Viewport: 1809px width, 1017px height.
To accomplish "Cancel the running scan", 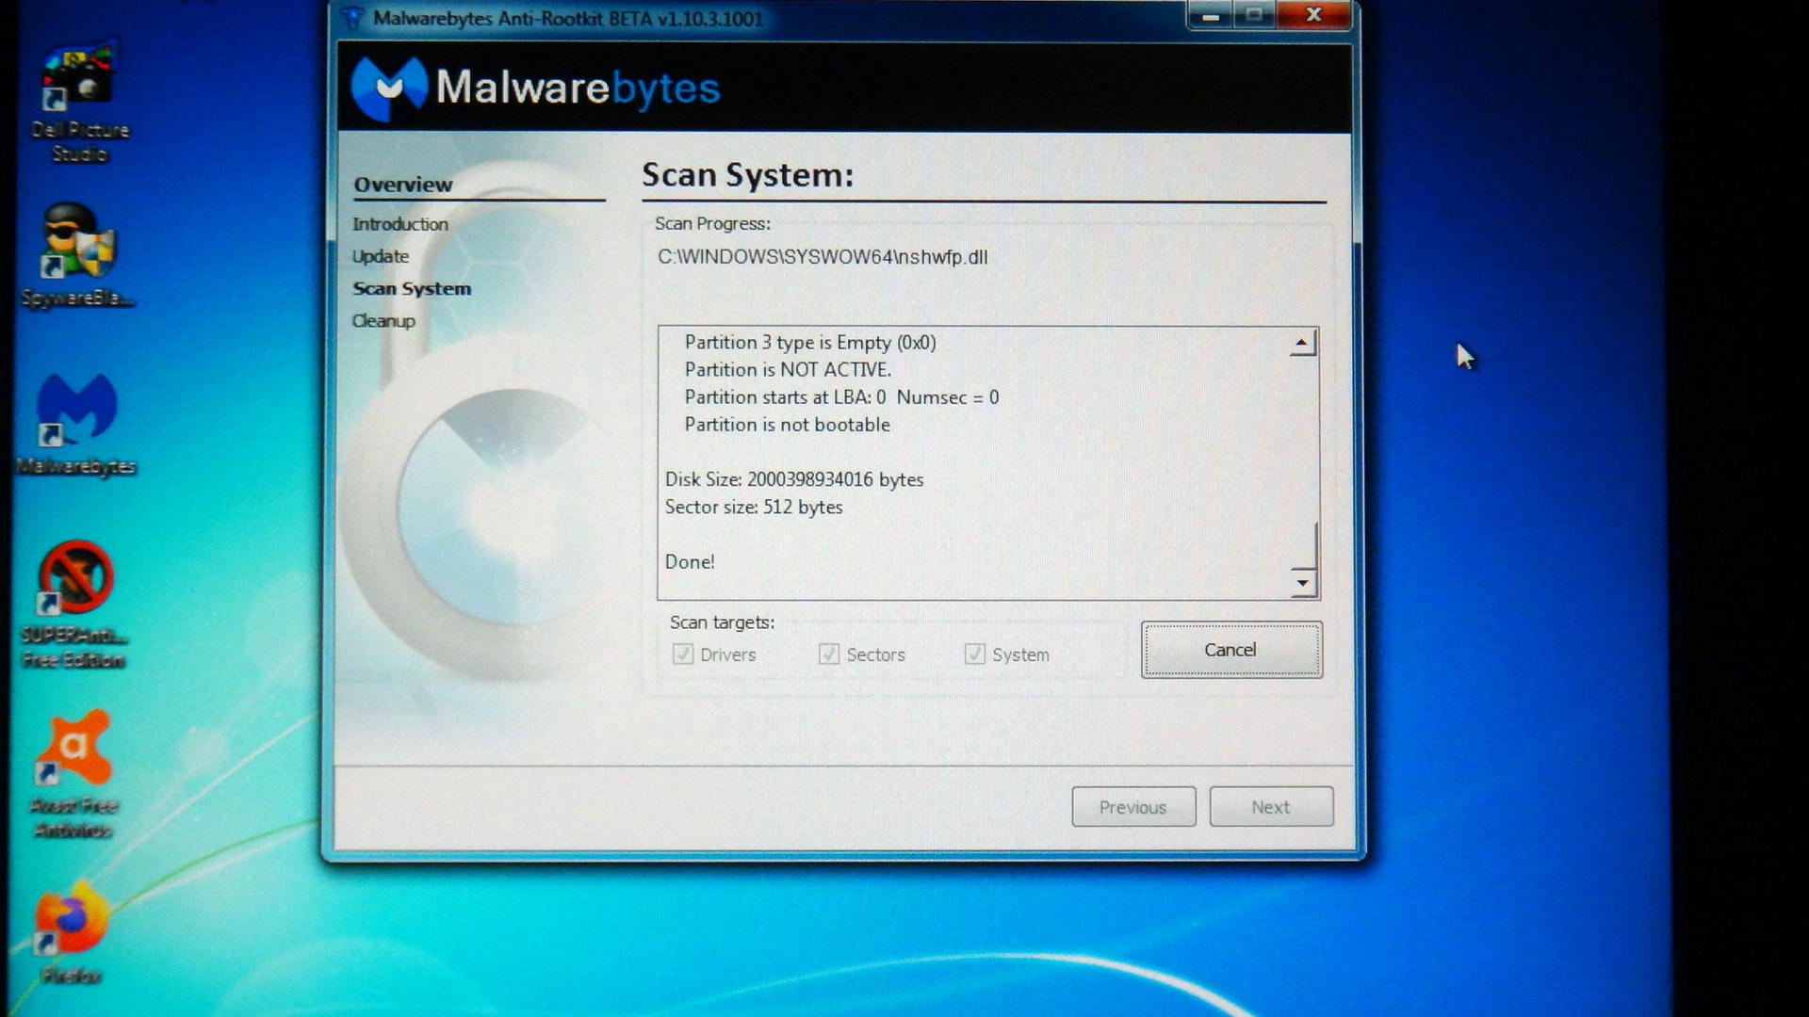I will point(1231,650).
